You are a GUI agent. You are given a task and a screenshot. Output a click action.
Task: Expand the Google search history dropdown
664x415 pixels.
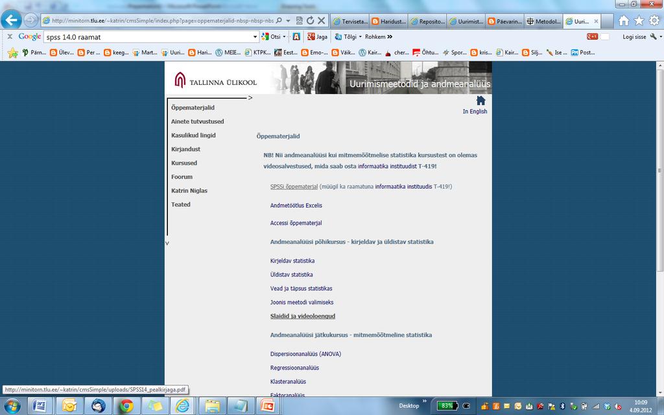pos(255,37)
